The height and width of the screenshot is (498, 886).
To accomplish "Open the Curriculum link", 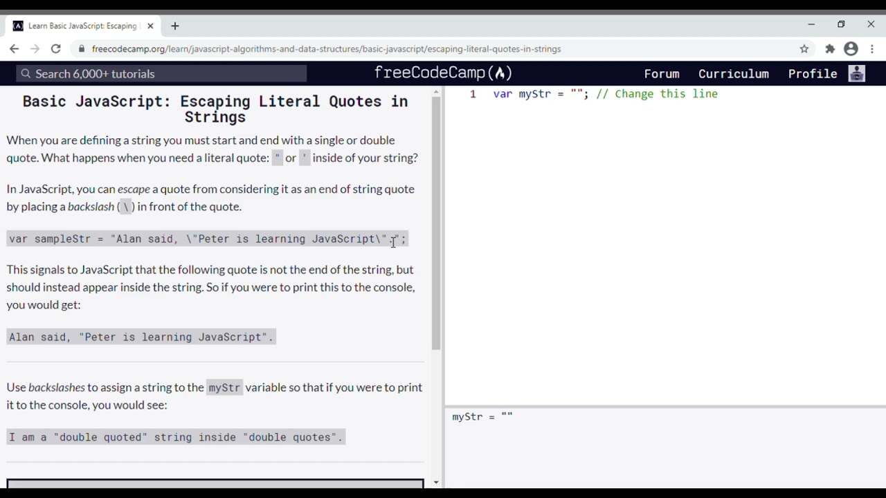I will [x=734, y=73].
